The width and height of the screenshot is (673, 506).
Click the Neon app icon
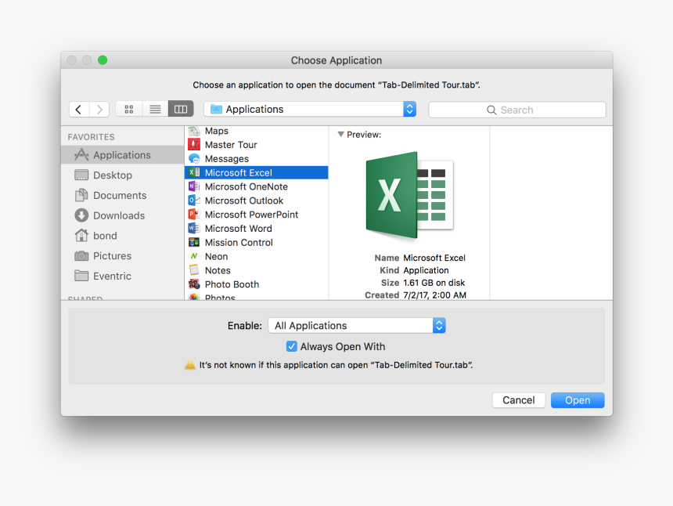tap(194, 256)
